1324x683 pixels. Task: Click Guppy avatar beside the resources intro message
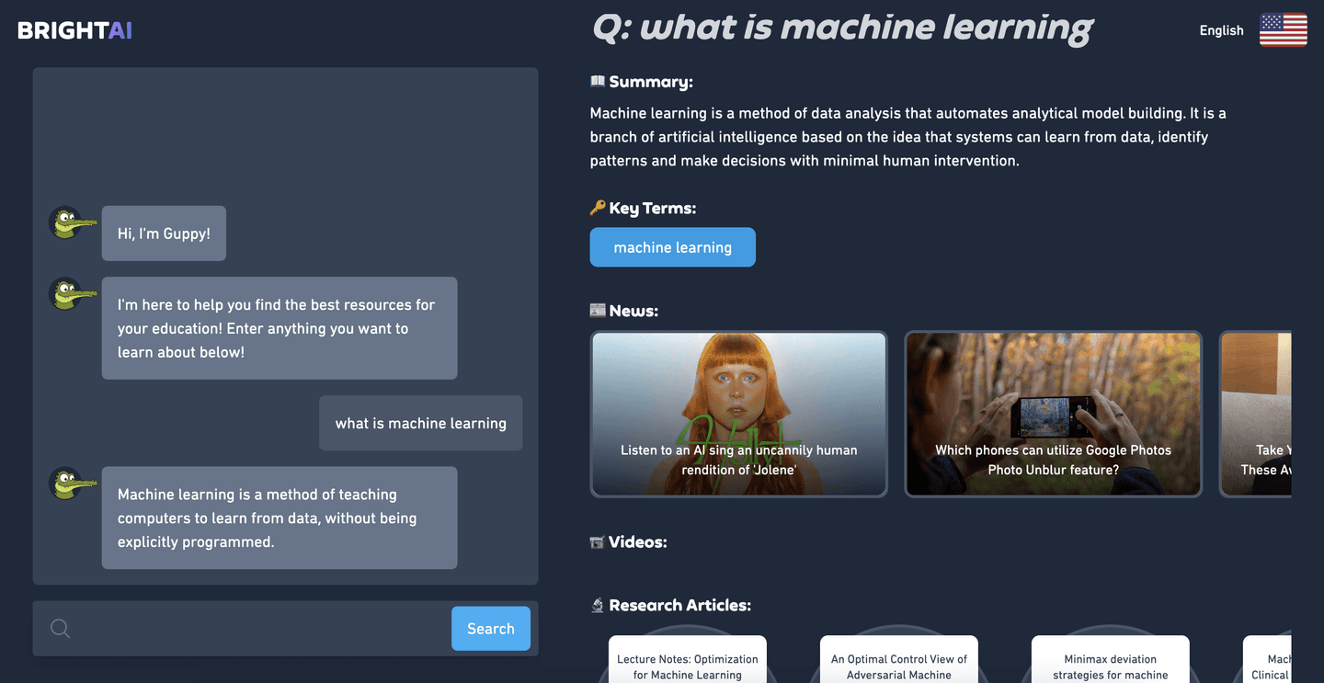(72, 294)
